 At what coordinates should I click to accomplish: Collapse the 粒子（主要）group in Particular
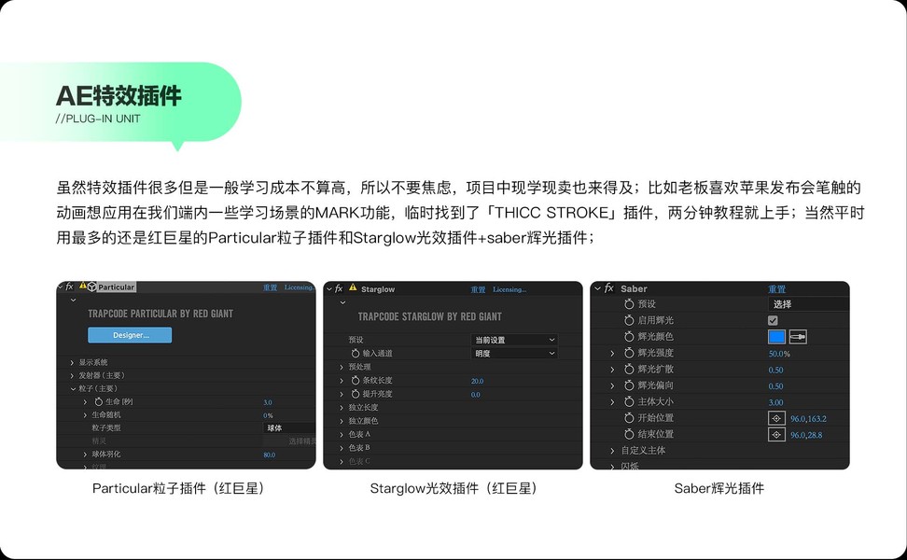pos(72,389)
